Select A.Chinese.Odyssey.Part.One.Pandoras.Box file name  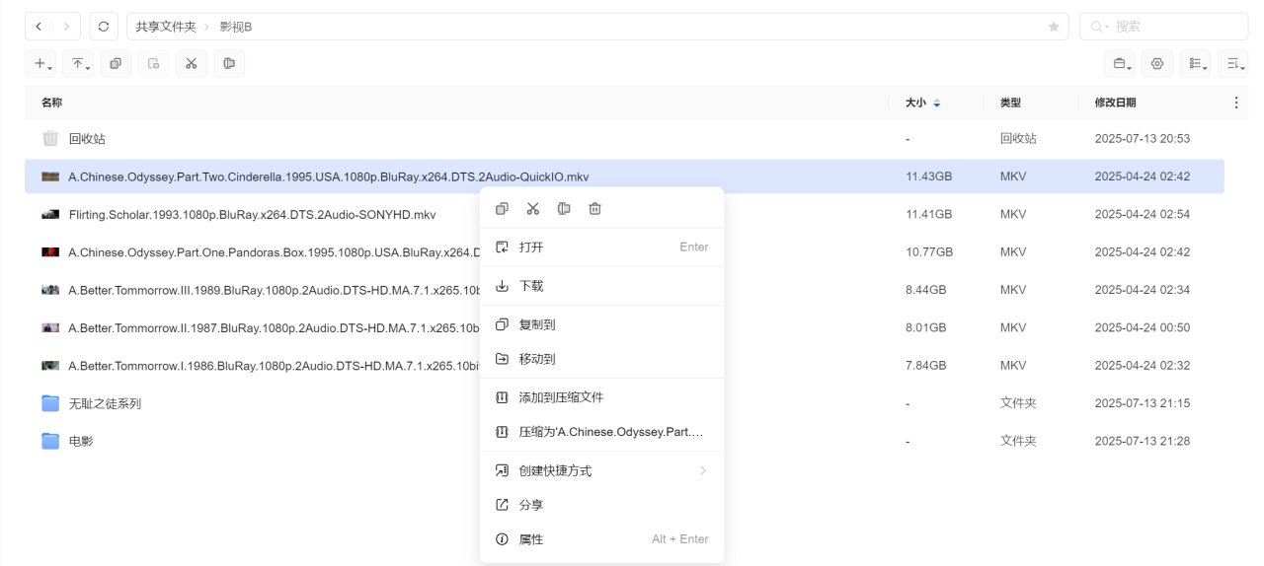[274, 252]
